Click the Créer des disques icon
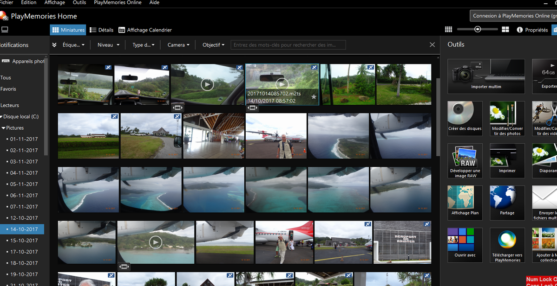 (465, 114)
